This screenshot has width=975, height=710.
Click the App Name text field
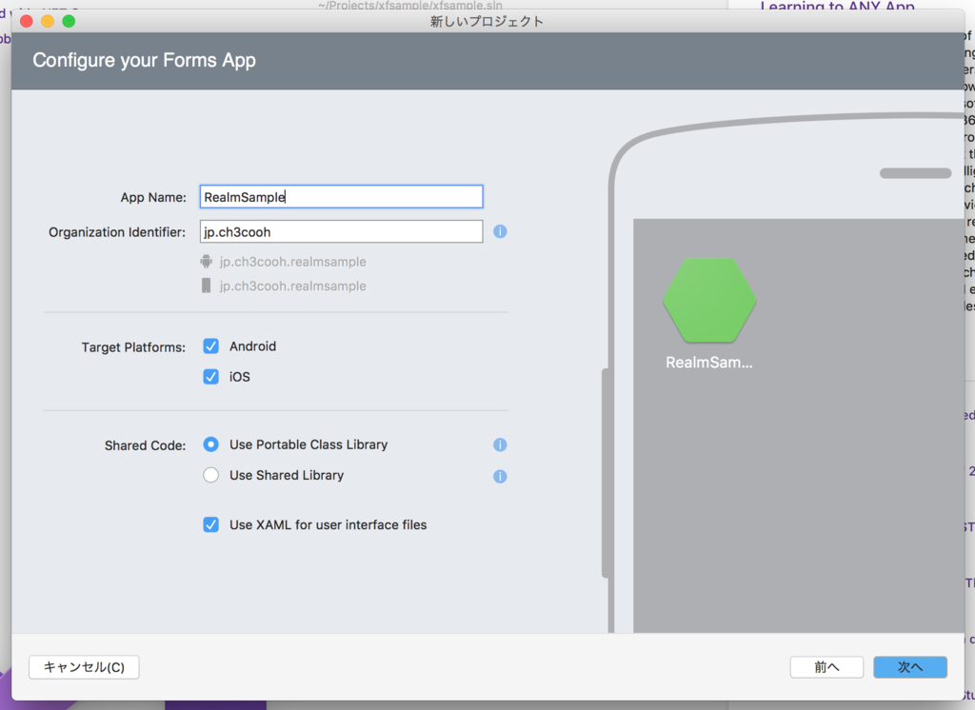(341, 197)
